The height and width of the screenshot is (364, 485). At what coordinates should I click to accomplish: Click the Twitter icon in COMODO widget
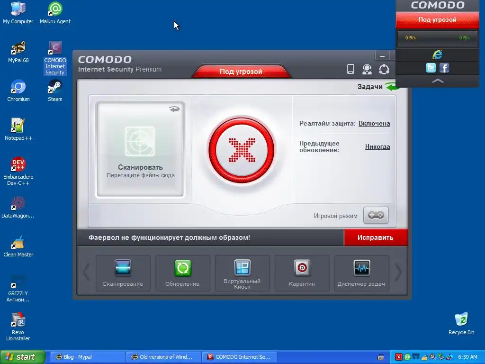(431, 68)
